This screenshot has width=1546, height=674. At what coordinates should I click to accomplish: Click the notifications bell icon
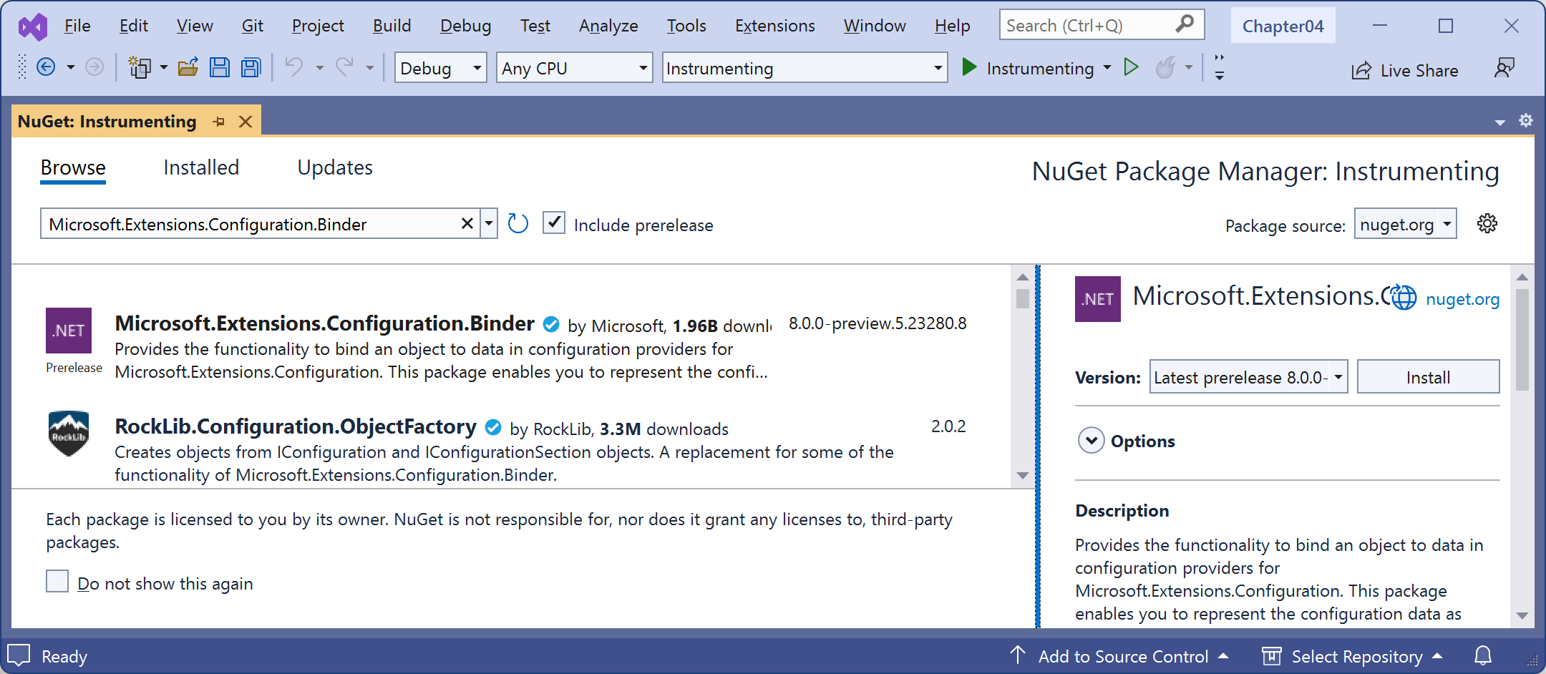tap(1483, 655)
